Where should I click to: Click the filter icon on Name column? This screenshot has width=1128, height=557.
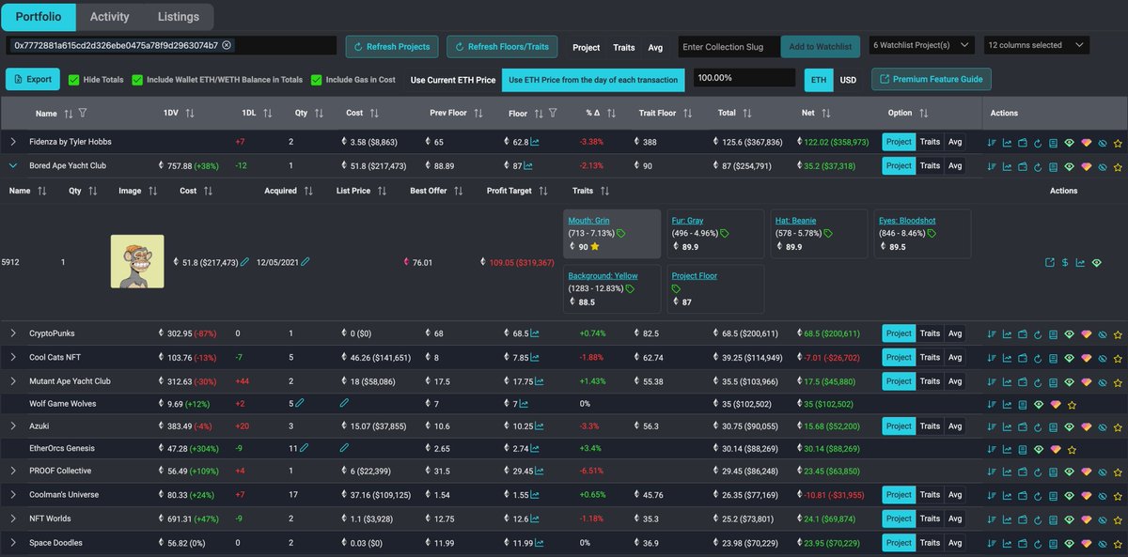(83, 114)
